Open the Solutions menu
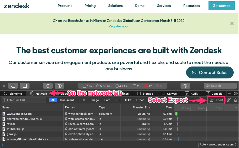The height and width of the screenshot is (148, 239). click(x=115, y=6)
